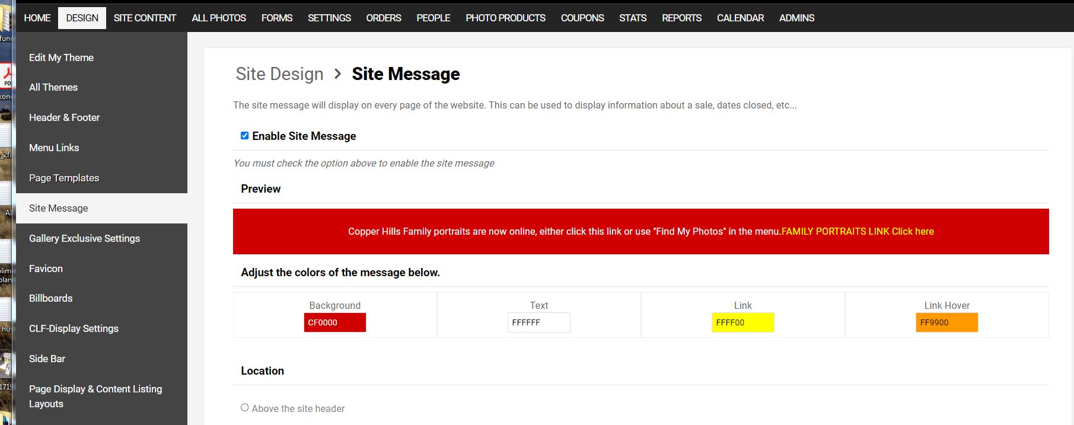The width and height of the screenshot is (1074, 425).
Task: Uncheck Enable Site Message checkbox
Action: (244, 136)
